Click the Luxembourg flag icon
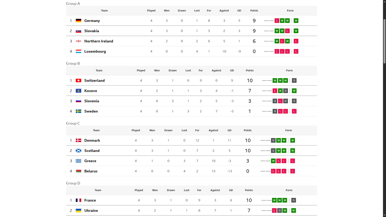 78,51
